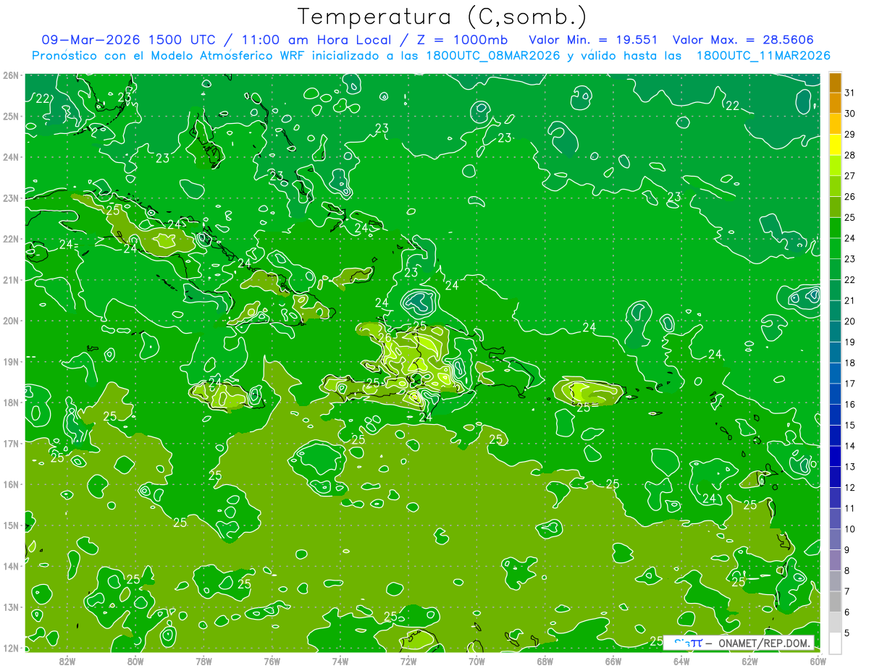Click the '31' label on the color scale
This screenshot has width=869, height=671.
[x=849, y=92]
